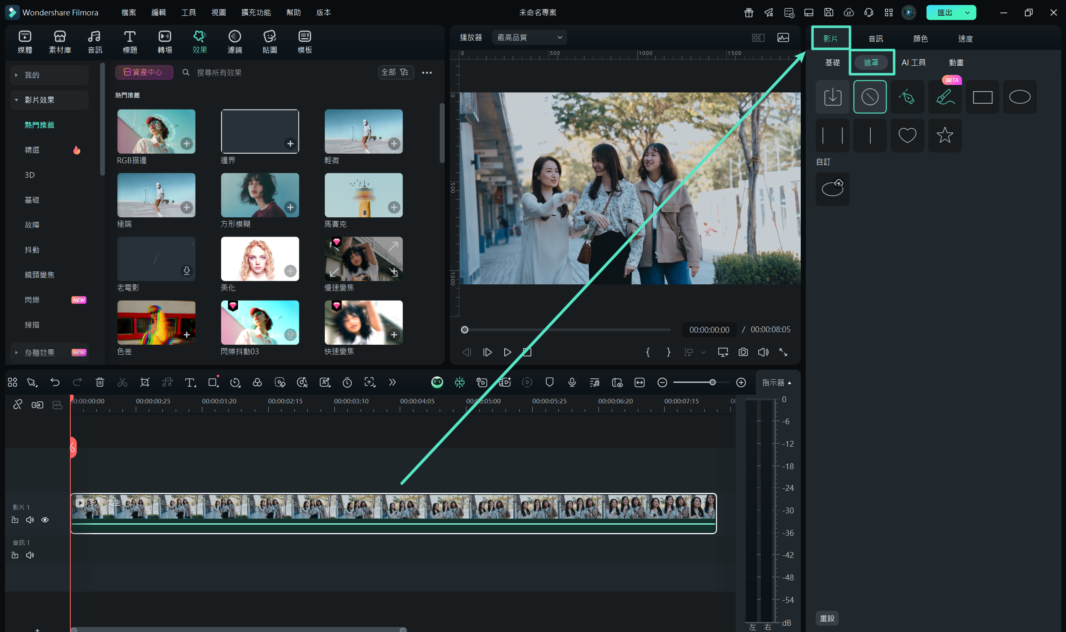
Task: Lock the 影片 1 track
Action: point(15,520)
